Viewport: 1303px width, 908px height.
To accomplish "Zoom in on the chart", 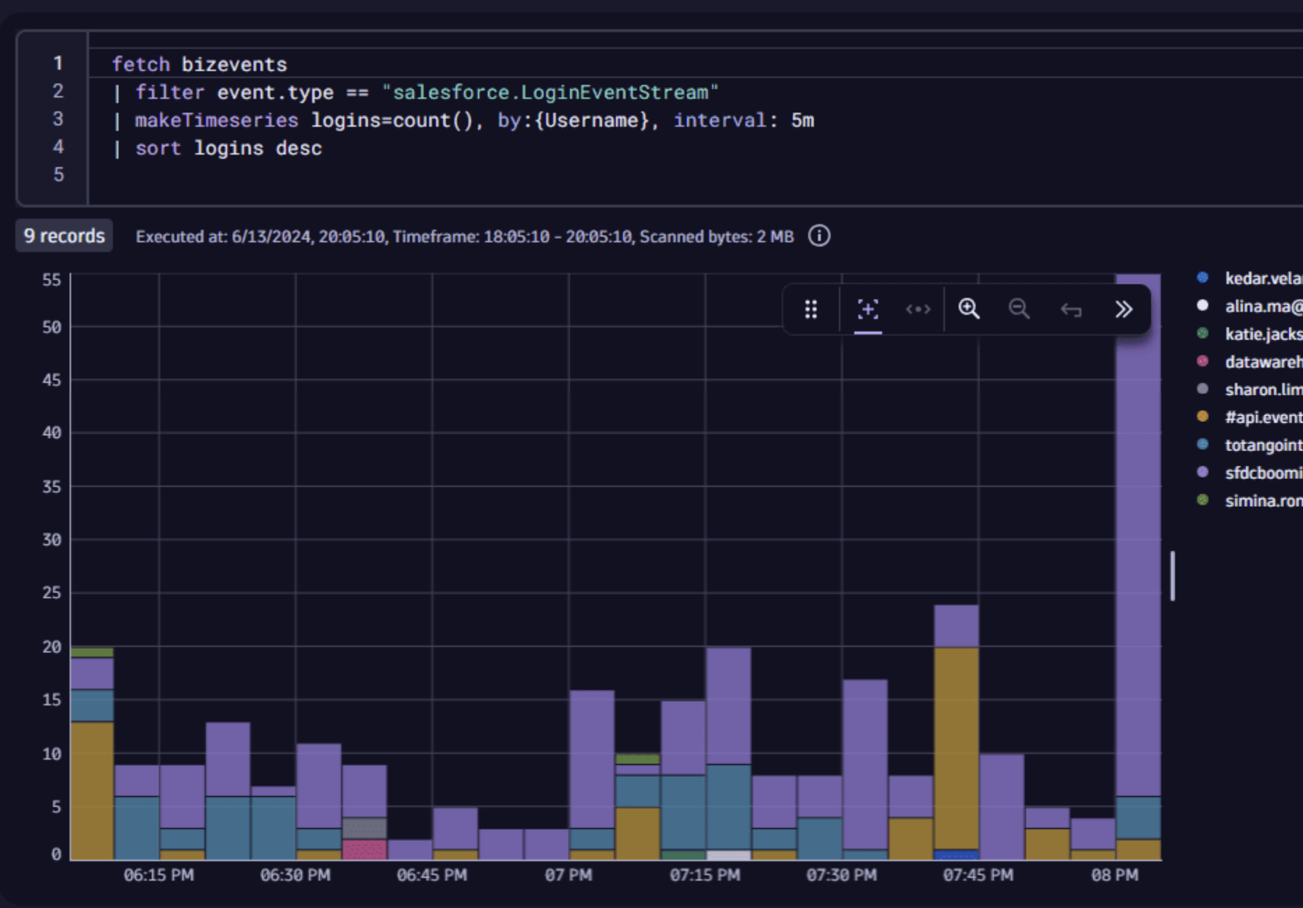I will (969, 308).
